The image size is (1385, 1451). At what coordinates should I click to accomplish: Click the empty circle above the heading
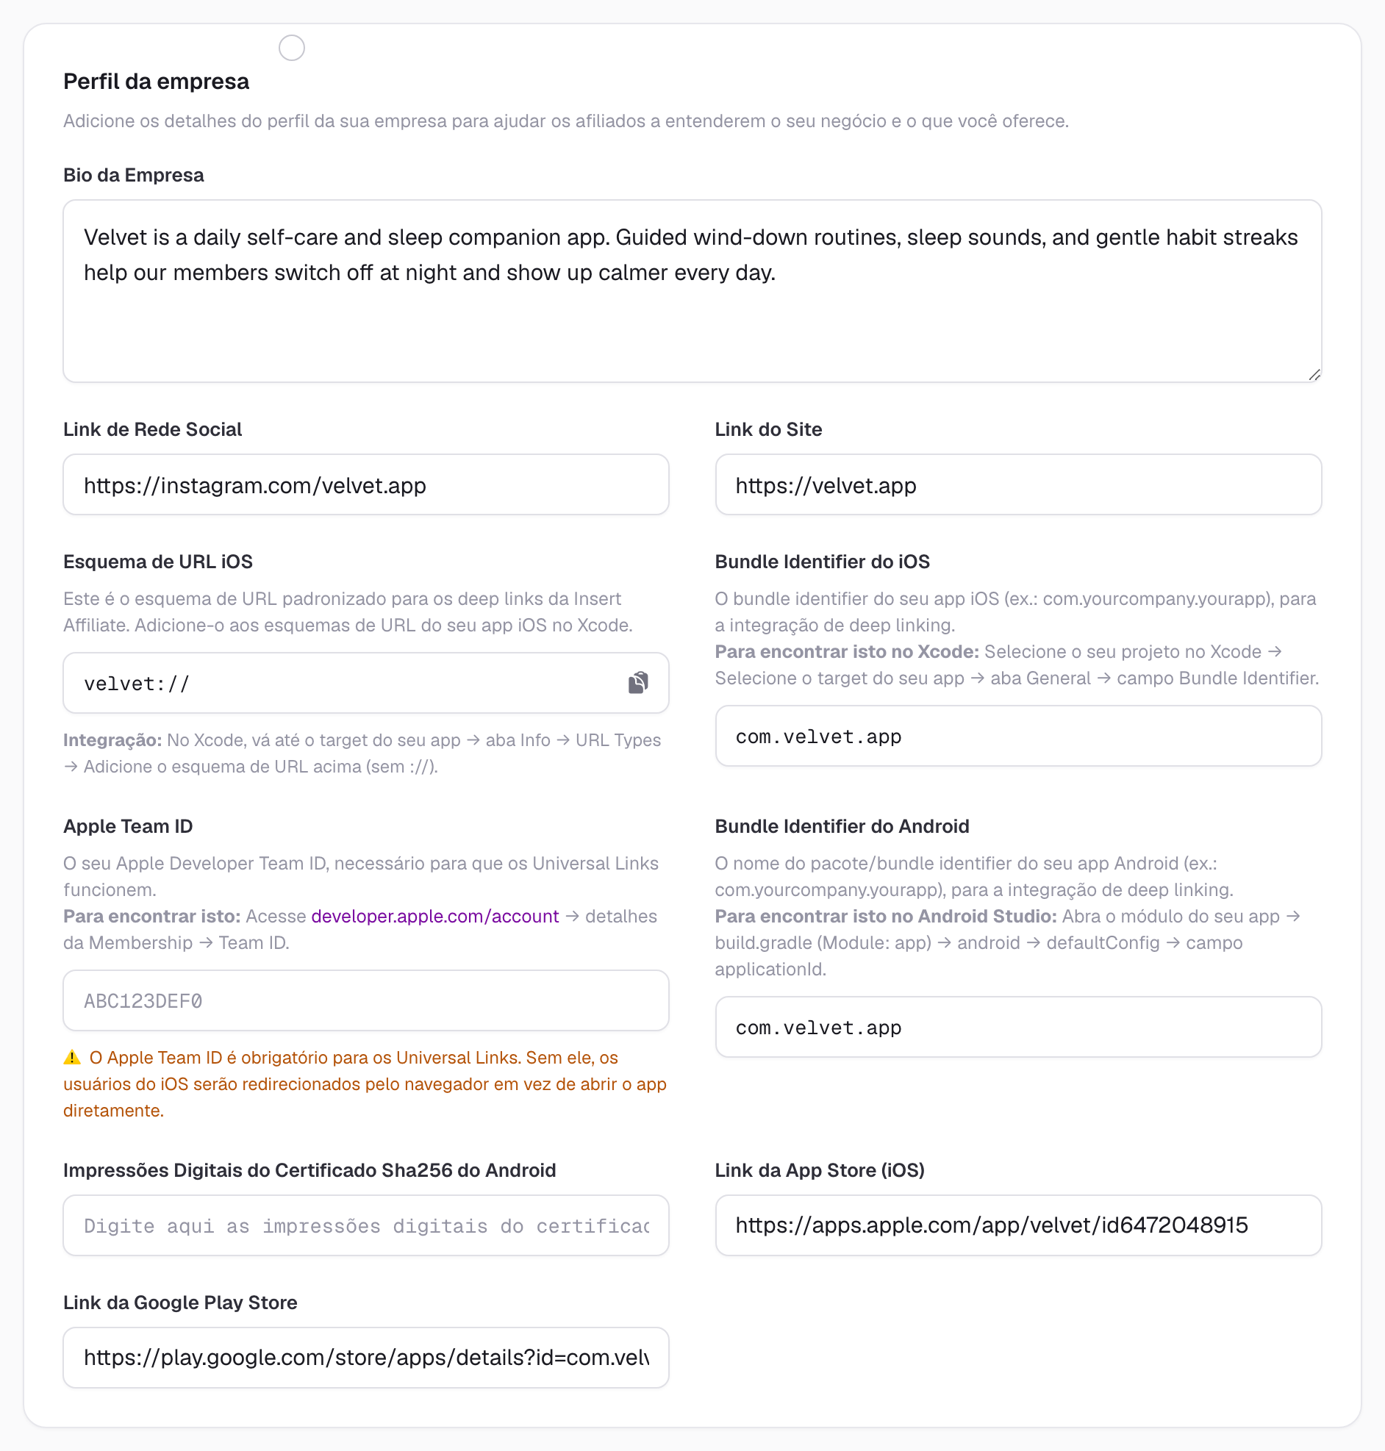292,48
